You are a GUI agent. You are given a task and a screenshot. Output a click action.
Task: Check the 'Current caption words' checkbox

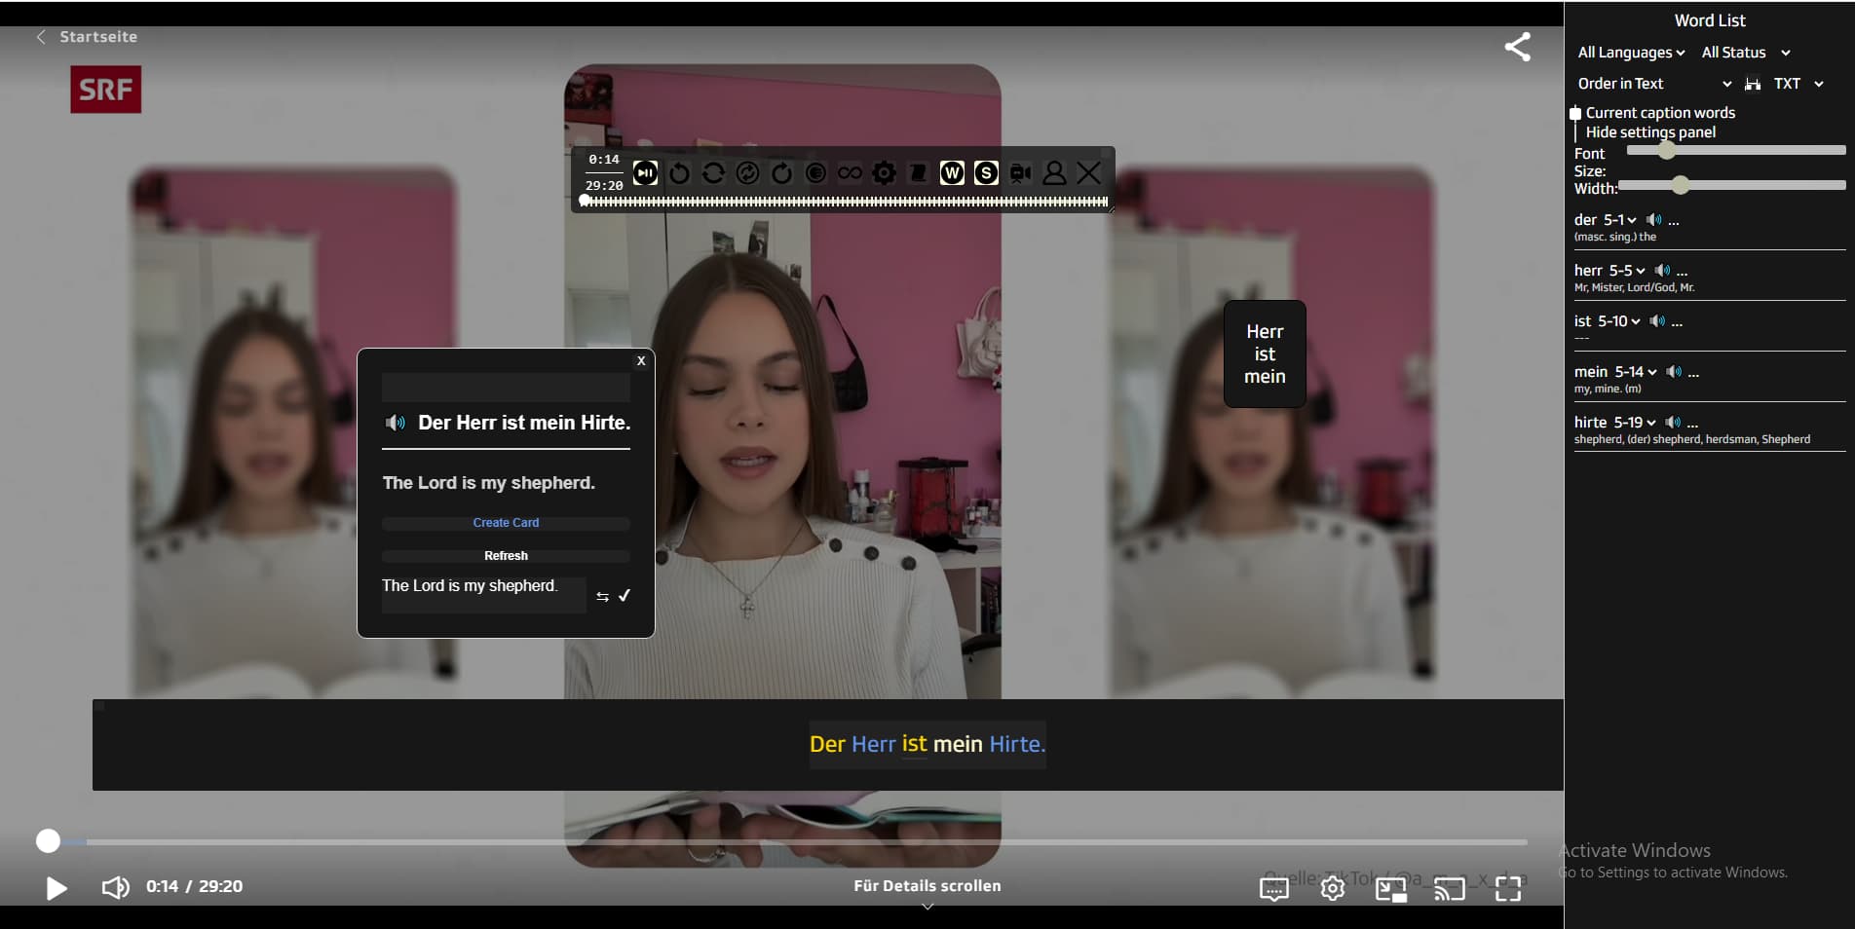(1575, 114)
